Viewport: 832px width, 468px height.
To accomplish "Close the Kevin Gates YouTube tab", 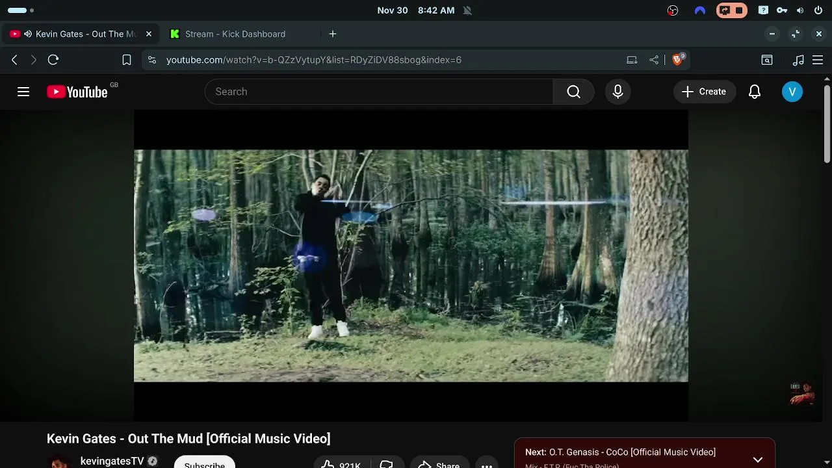I will coord(149,34).
